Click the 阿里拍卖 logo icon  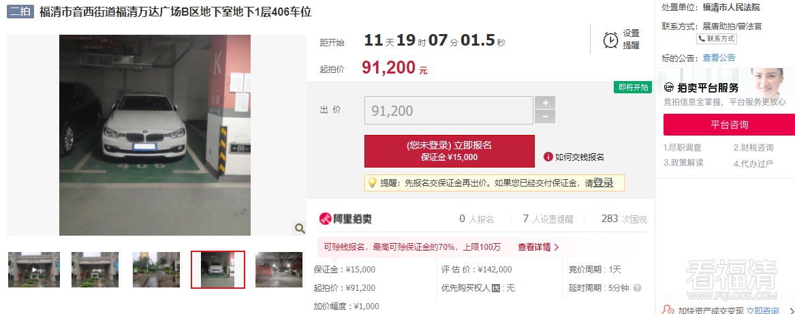click(325, 219)
